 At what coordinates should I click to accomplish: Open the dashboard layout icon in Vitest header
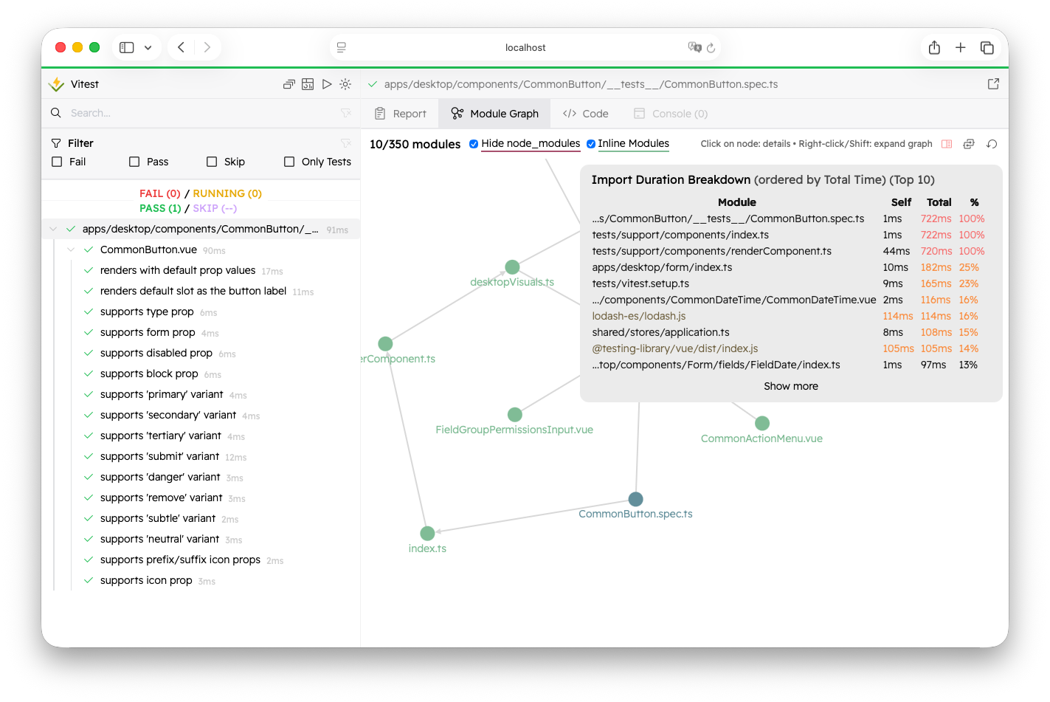[x=308, y=84]
